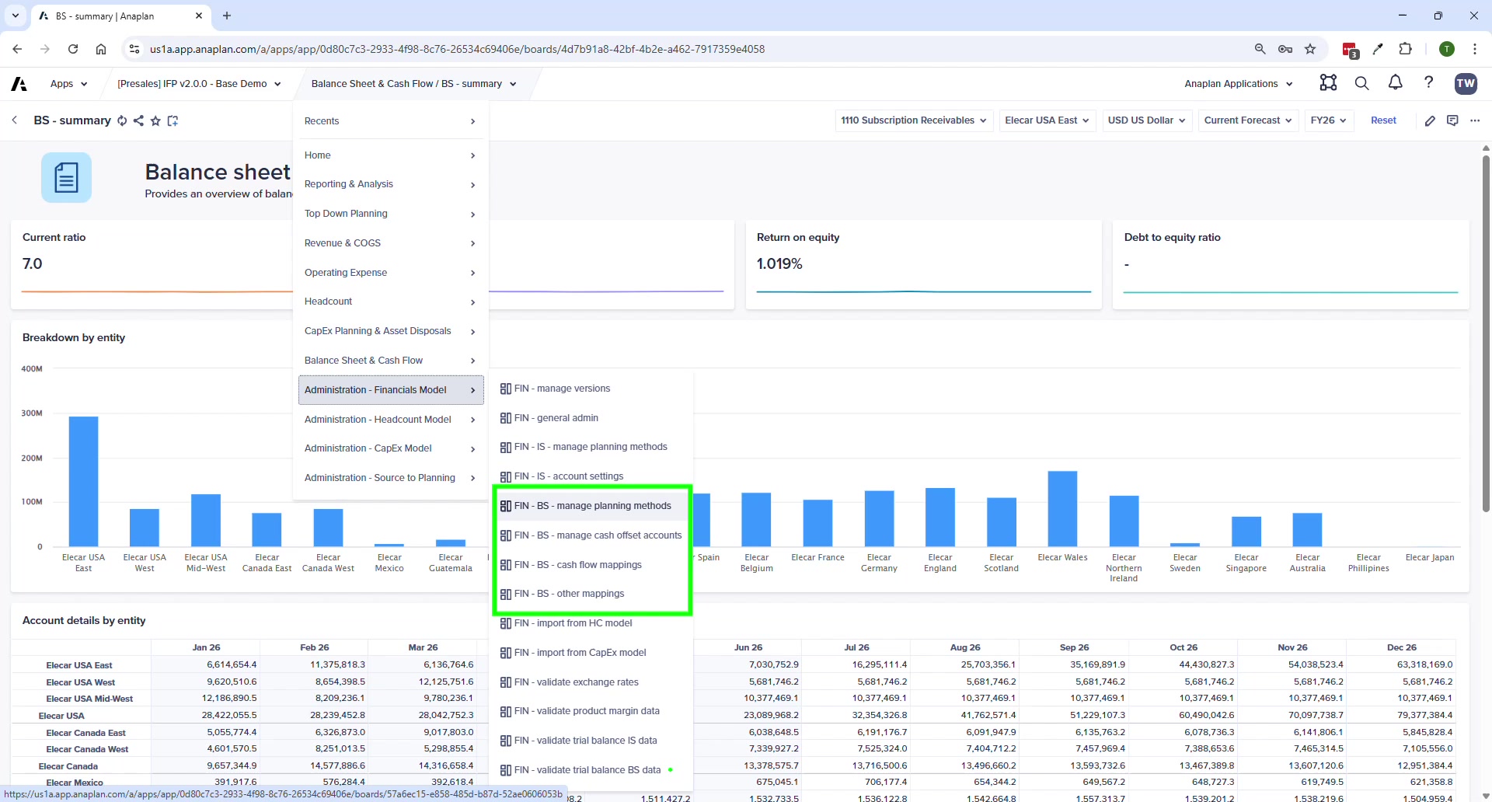This screenshot has height=802, width=1492.
Task: Open the USD US Dollar currency dropdown
Action: [x=1147, y=120]
